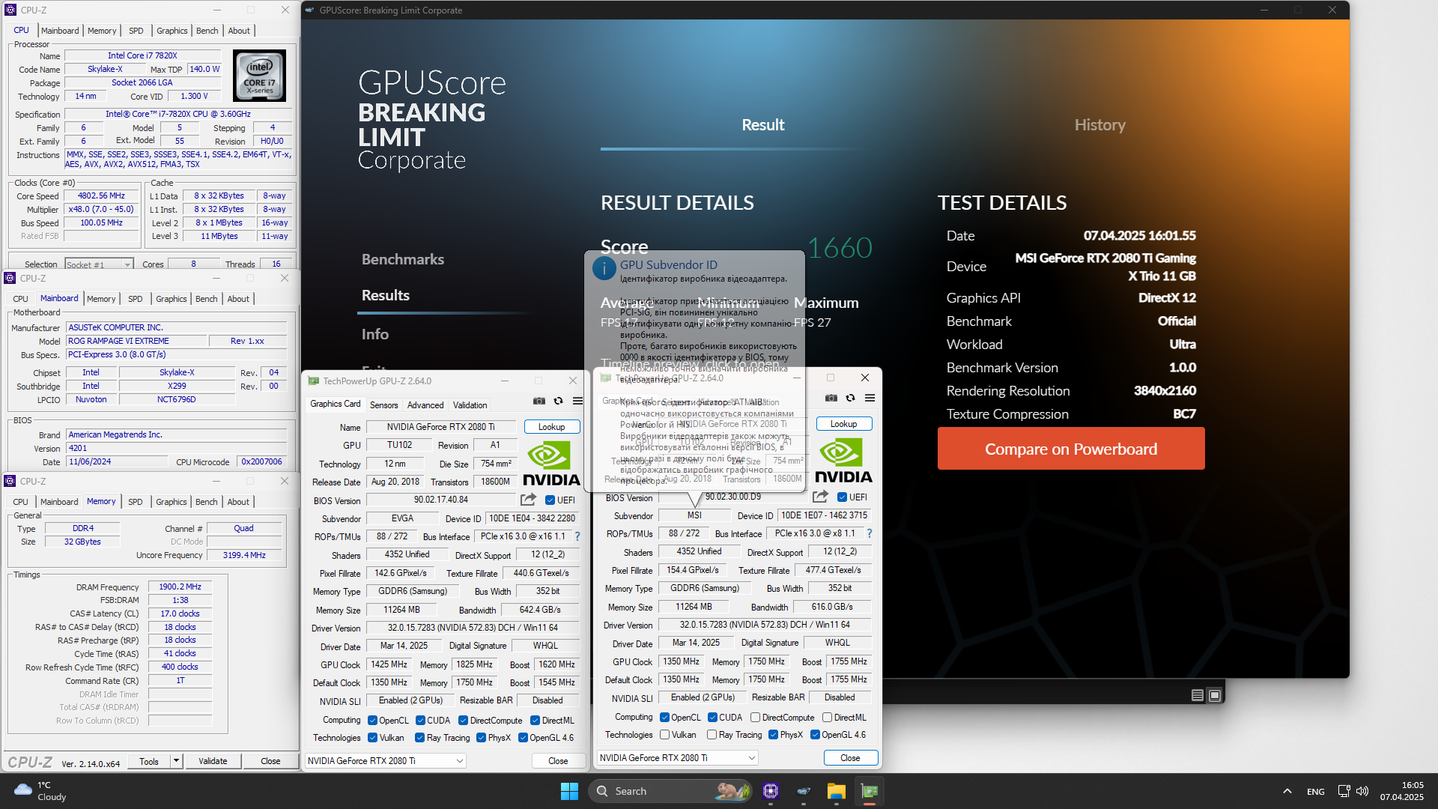
Task: Click the refresh icon in right GPU-Z window
Action: tap(850, 398)
